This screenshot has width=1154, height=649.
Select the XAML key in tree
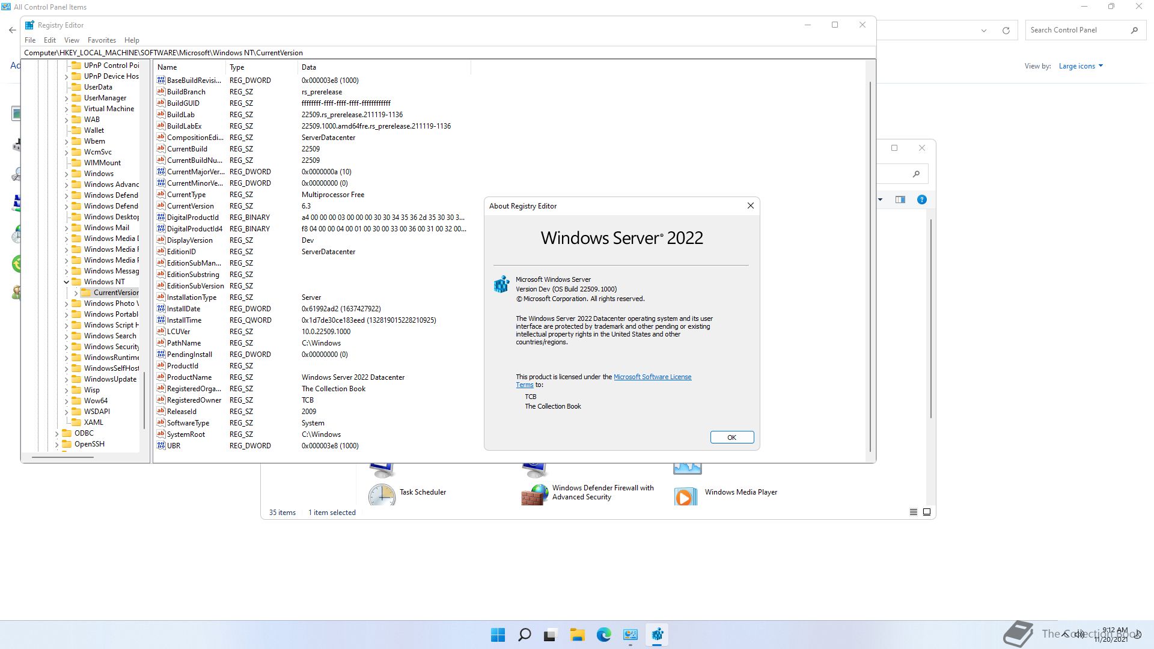tap(93, 422)
